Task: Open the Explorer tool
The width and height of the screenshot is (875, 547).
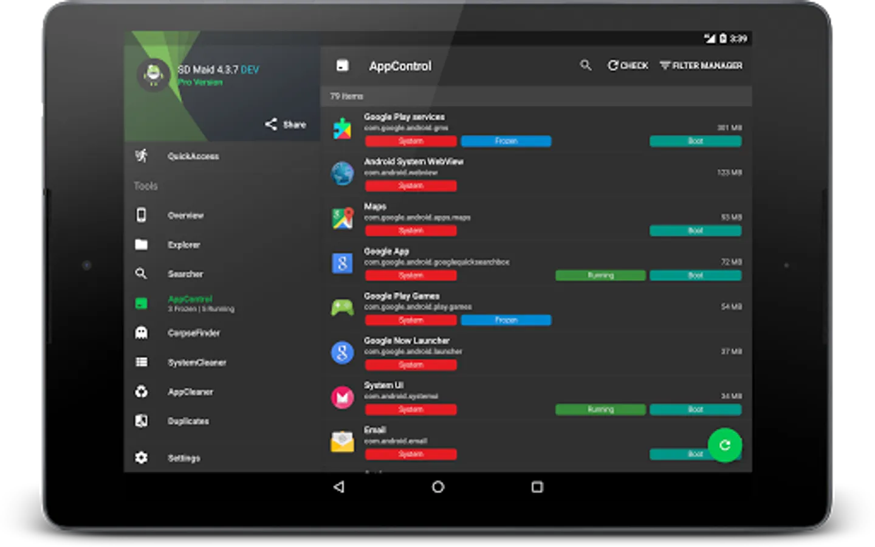Action: coord(222,244)
